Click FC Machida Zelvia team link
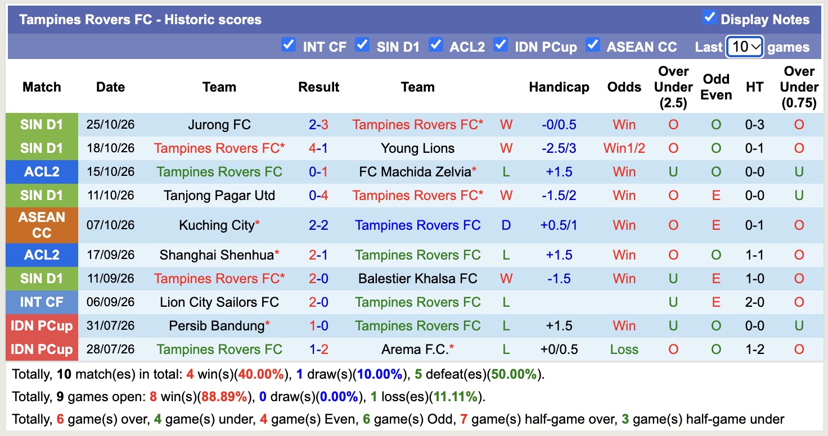 (415, 172)
